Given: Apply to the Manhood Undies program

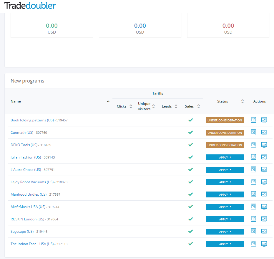Looking at the screenshot, I should click(x=225, y=194).
